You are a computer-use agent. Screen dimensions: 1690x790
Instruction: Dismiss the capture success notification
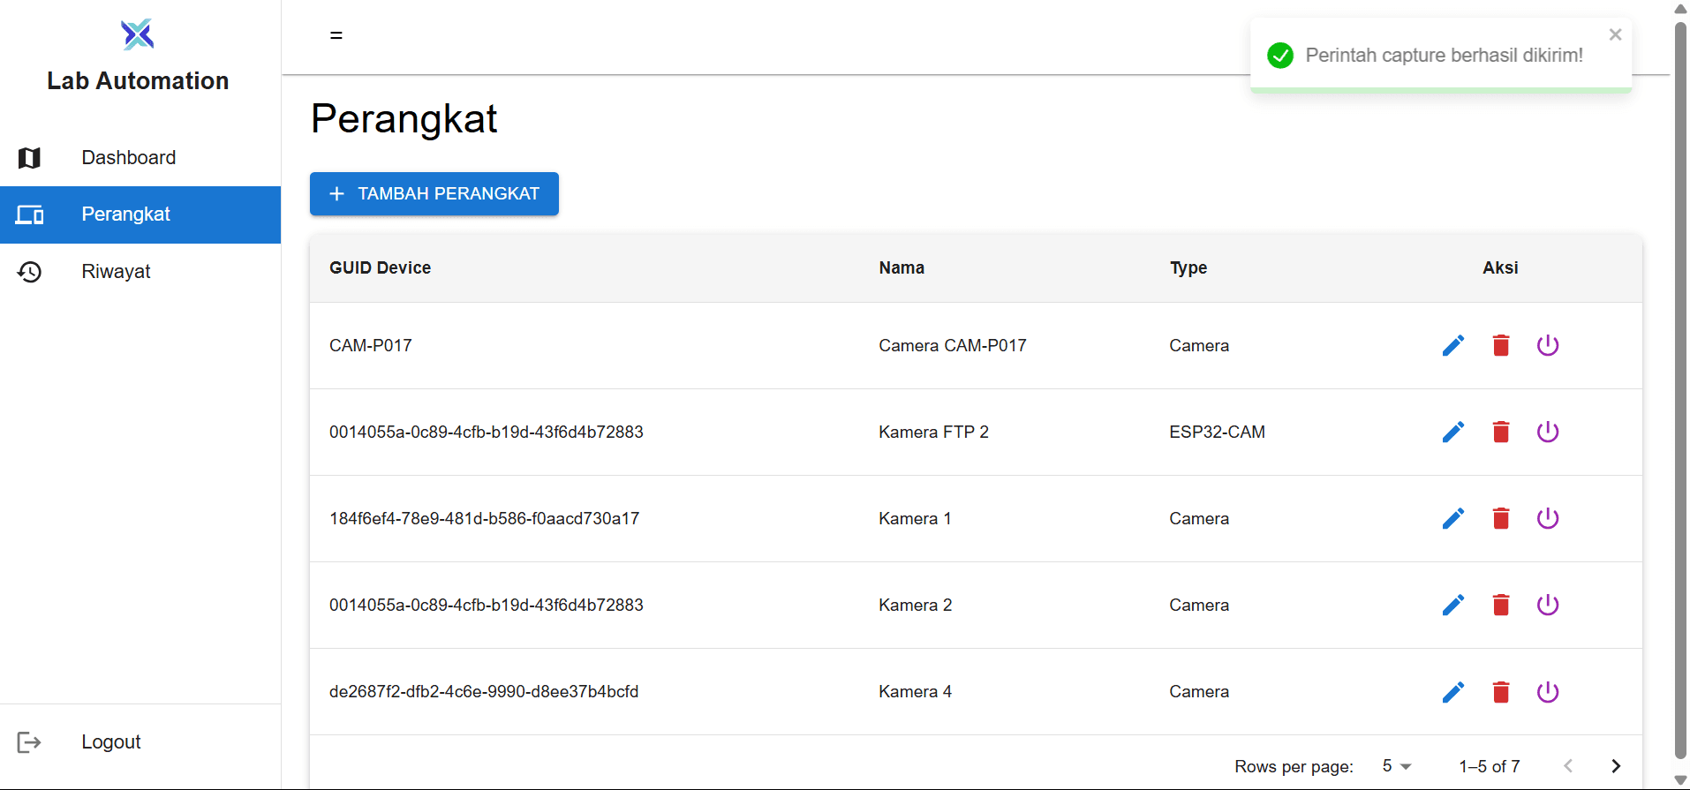pyautogui.click(x=1615, y=34)
